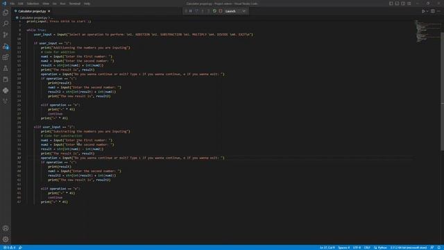Click the feedback icon in status bar
Screen dimensions: 444x250
click(432, 247)
